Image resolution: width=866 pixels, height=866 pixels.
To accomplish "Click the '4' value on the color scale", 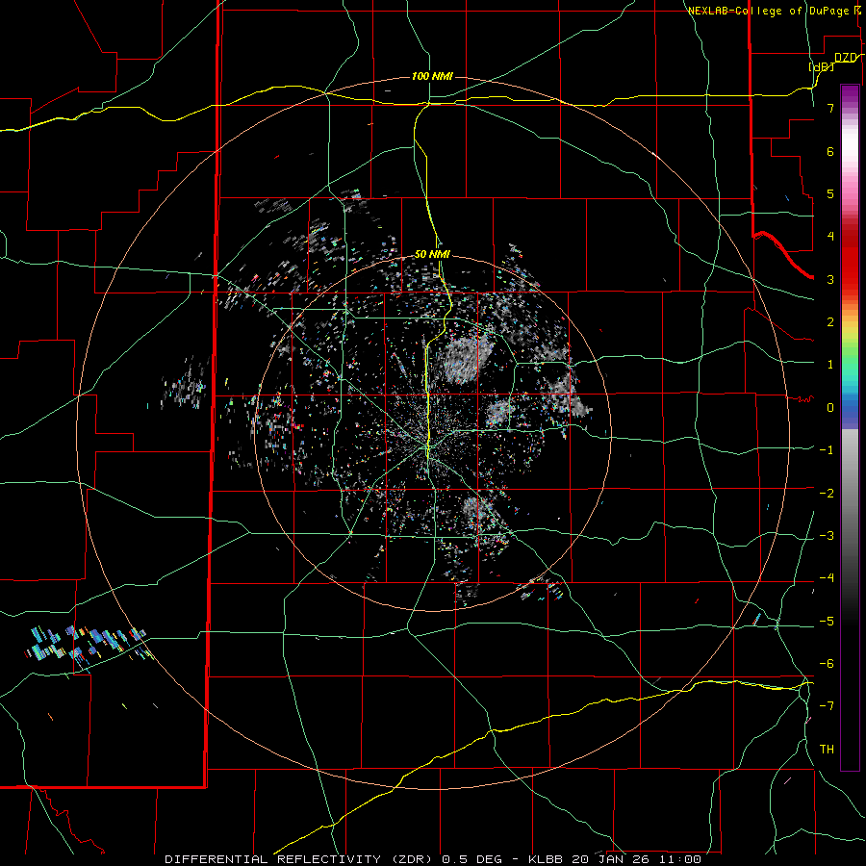I will (x=830, y=237).
